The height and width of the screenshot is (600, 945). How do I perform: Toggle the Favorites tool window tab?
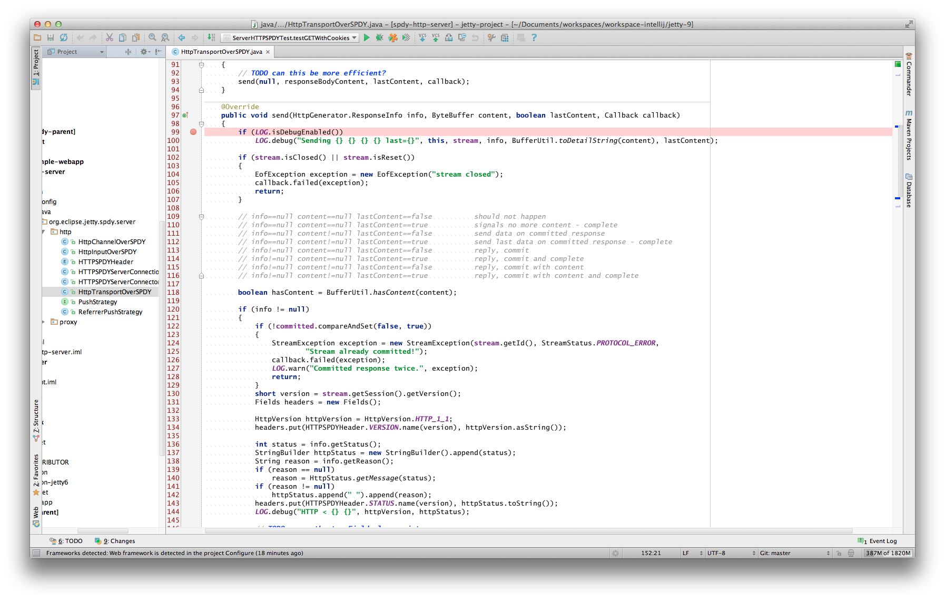pyautogui.click(x=36, y=475)
